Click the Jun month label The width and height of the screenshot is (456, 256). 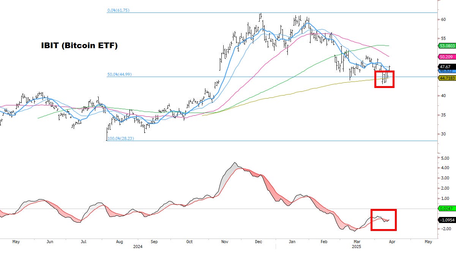pyautogui.click(x=50, y=242)
